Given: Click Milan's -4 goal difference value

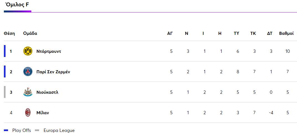Looking at the screenshot, I should (271, 113).
